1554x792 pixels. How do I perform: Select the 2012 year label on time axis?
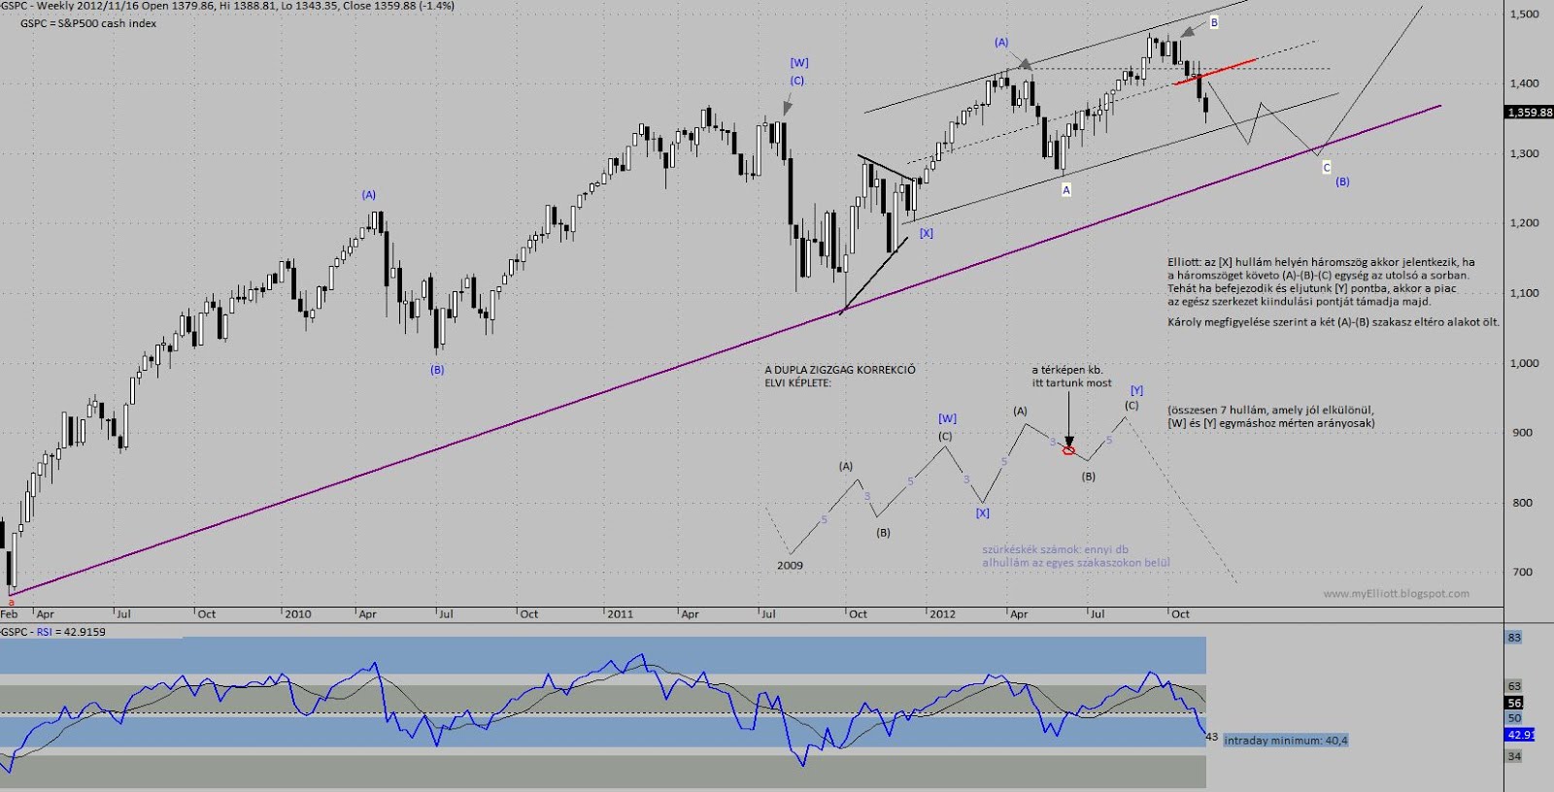pos(942,613)
